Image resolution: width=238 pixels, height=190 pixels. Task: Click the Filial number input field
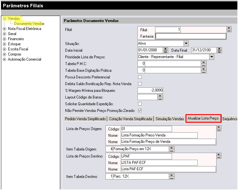click(x=168, y=30)
